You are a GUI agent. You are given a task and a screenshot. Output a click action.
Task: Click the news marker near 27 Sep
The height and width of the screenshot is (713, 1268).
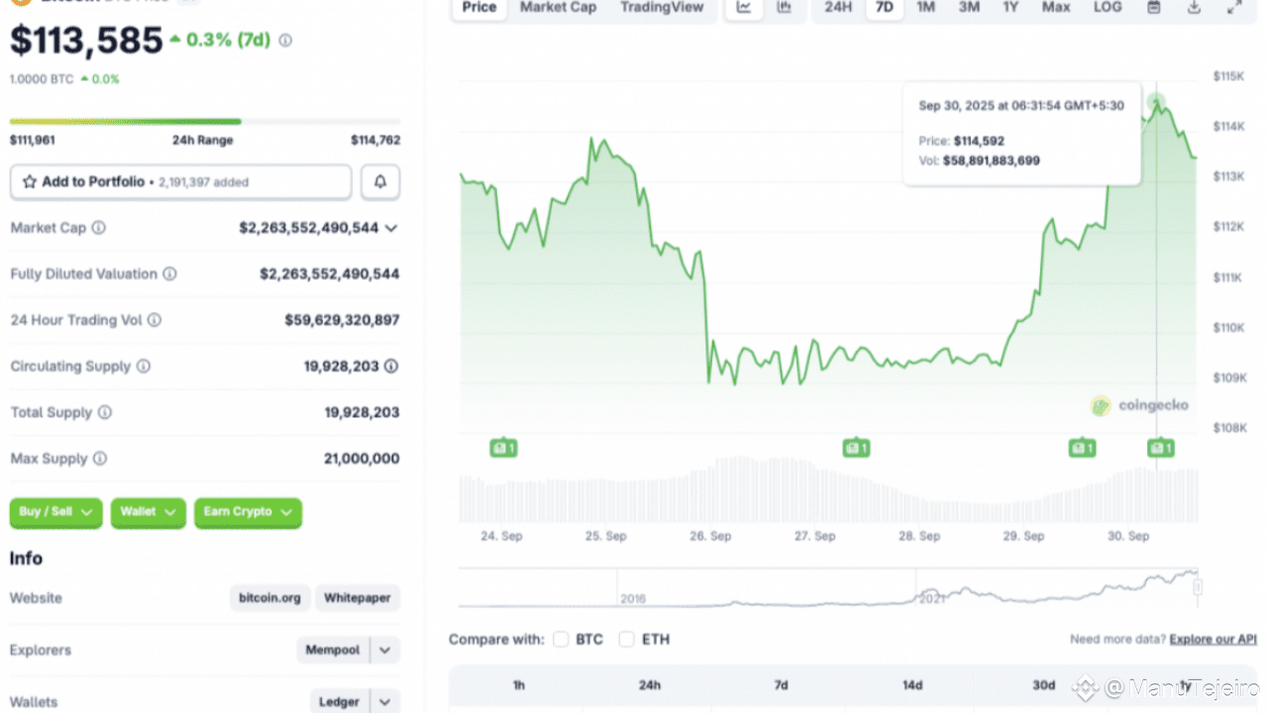point(856,449)
